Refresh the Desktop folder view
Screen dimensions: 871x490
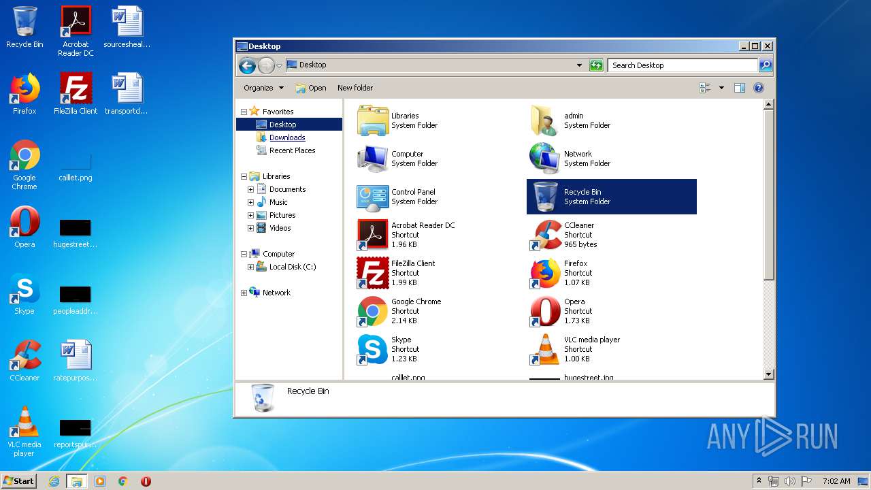596,65
